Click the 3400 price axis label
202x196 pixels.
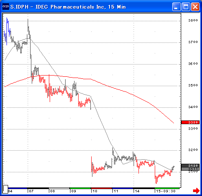193,107
